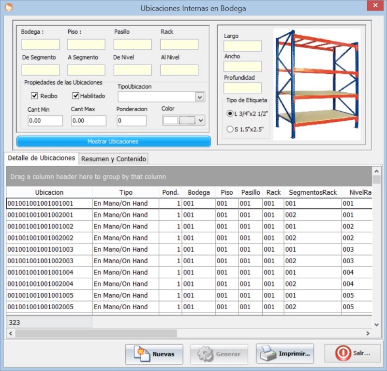Select the S 1.5"x2.5" label type
Image resolution: width=387 pixels, height=371 pixels.
[x=230, y=129]
